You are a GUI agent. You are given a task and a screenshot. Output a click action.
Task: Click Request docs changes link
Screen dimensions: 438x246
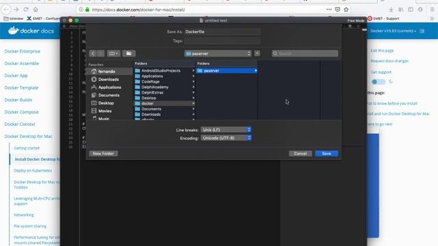pyautogui.click(x=389, y=61)
